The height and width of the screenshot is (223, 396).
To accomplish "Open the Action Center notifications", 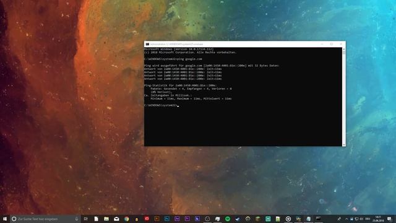I will click(x=389, y=219).
